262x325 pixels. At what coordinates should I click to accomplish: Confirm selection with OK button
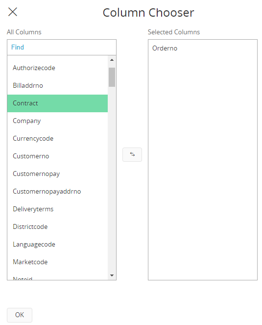click(x=20, y=315)
